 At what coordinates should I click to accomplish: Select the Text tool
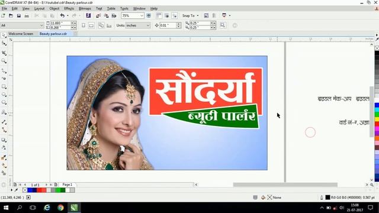click(x=4, y=112)
